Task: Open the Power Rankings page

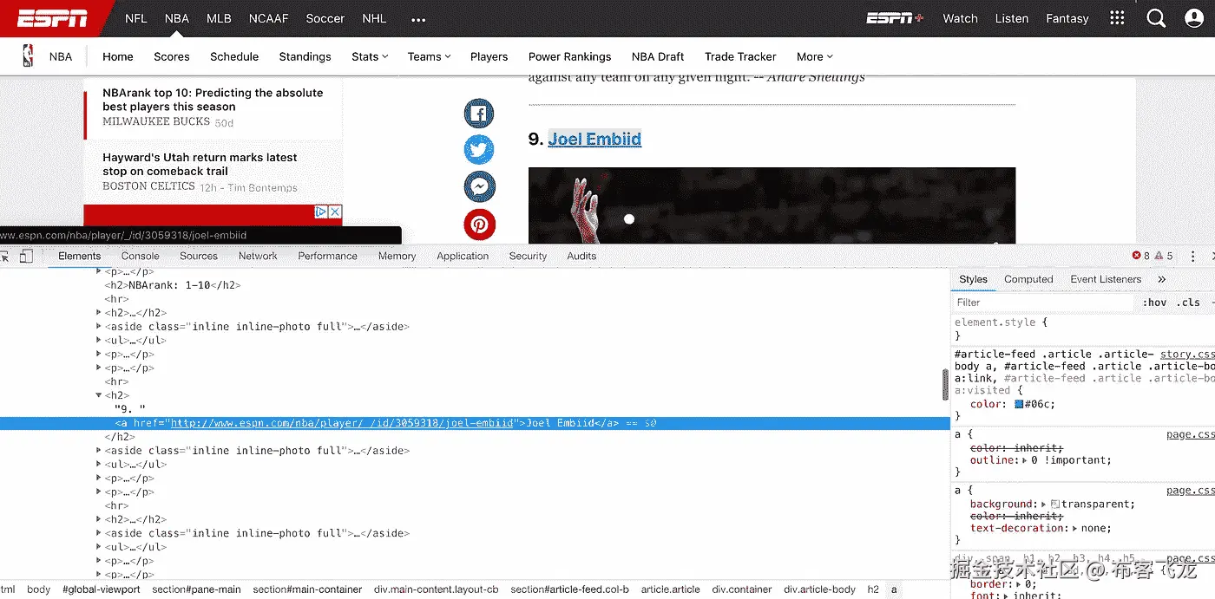Action: [569, 56]
